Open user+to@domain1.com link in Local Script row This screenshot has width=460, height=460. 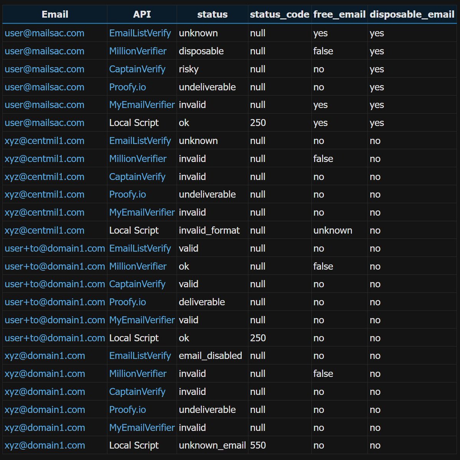[x=55, y=338]
